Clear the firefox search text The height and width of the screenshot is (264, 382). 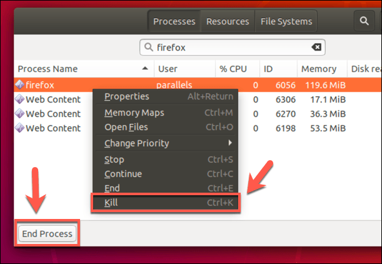click(x=316, y=47)
